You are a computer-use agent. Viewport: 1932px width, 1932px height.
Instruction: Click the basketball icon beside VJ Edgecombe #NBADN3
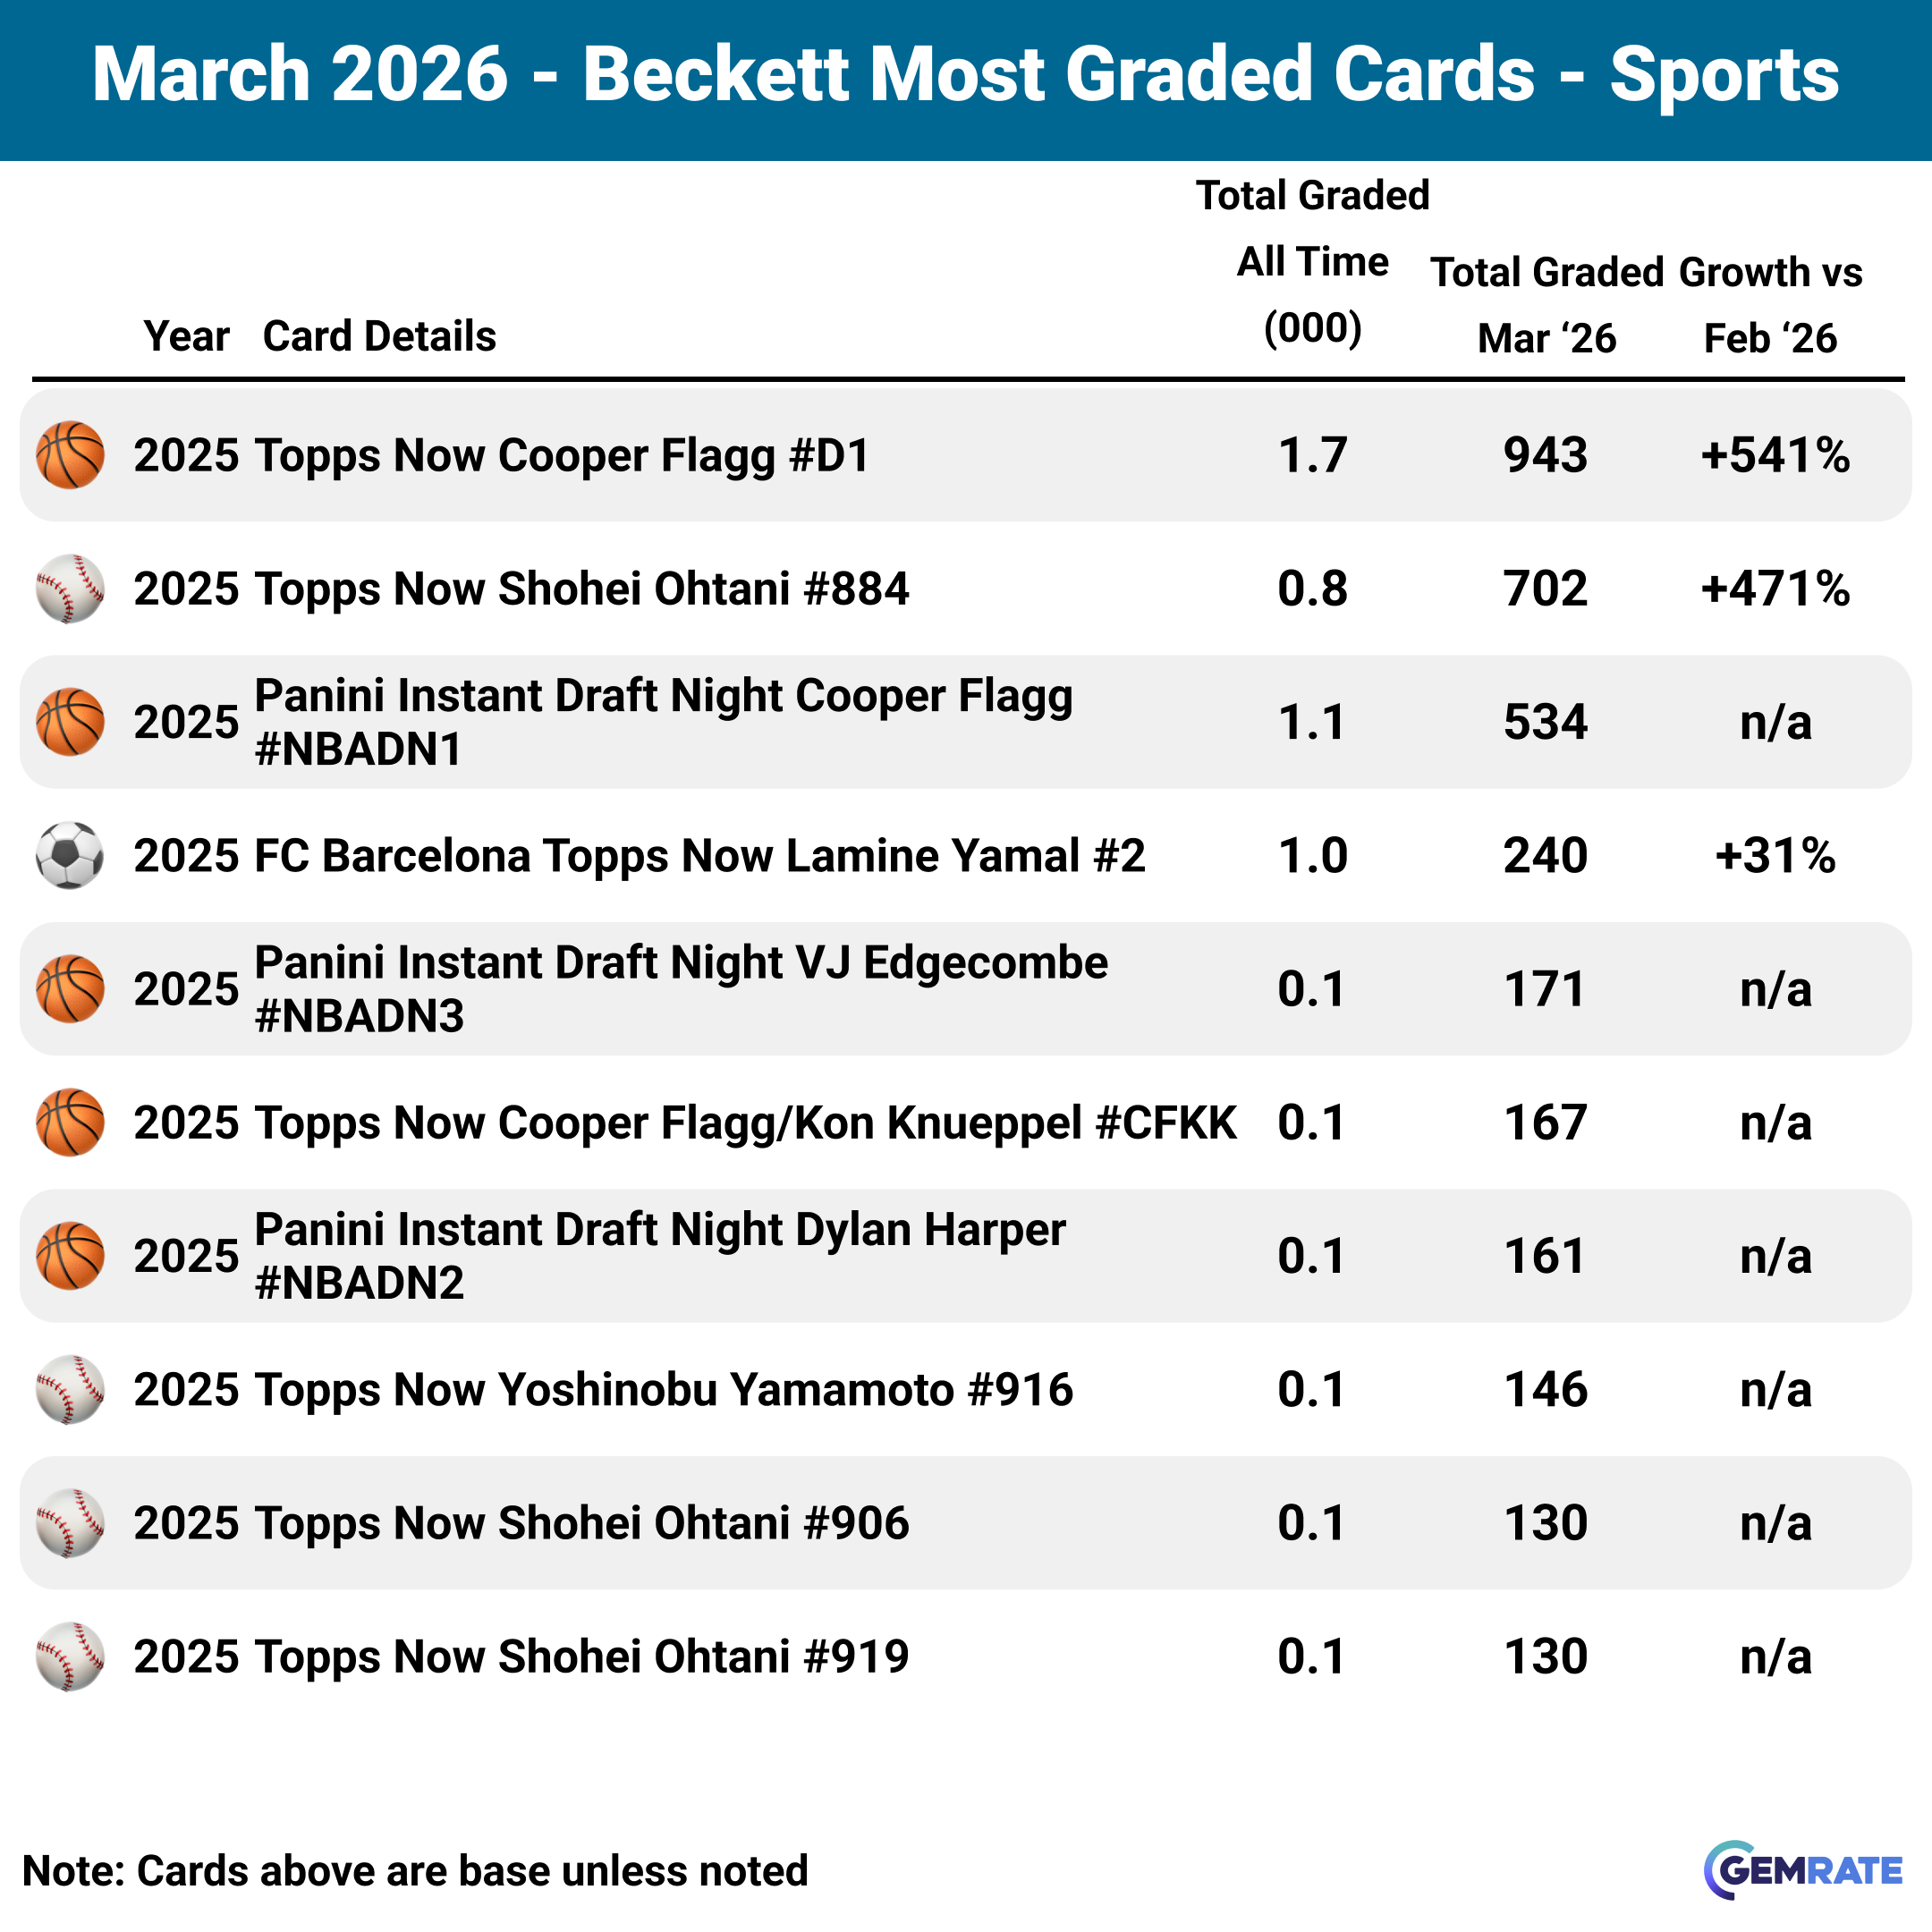coord(70,989)
